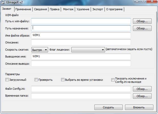158x114 pixels.
Task: Show the О программе tab
Action: click(114, 9)
